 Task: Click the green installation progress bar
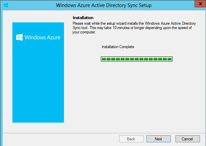pyautogui.click(x=137, y=59)
